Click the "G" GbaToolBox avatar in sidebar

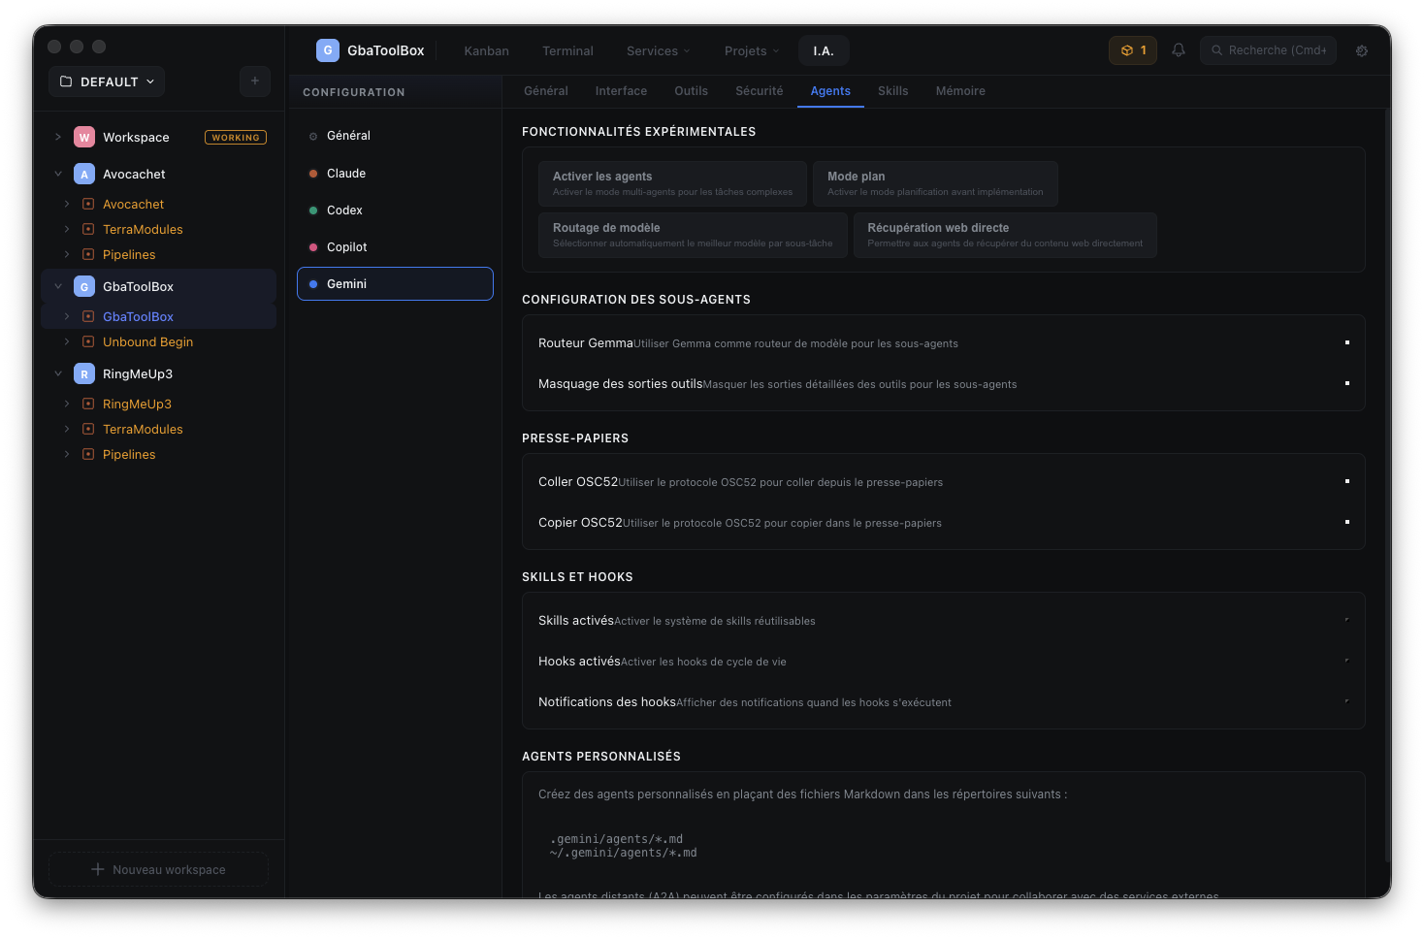[84, 287]
